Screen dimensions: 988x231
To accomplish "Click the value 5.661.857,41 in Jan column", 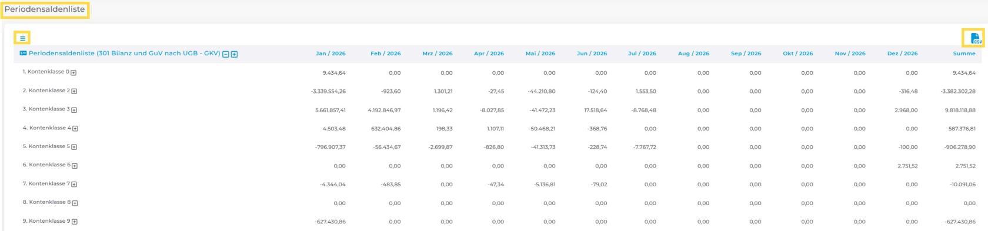I will click(330, 110).
